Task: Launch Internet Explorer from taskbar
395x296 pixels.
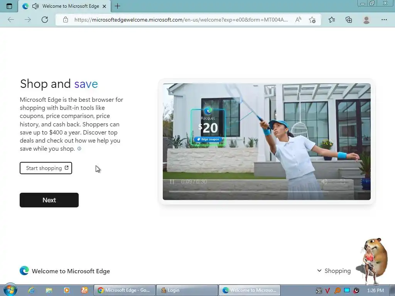Action: (31, 290)
